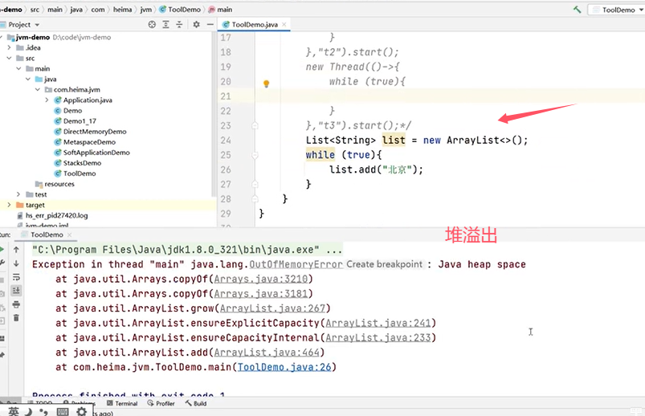The width and height of the screenshot is (645, 416).
Task: Open hs_err_pid27420.log file
Action: point(56,215)
